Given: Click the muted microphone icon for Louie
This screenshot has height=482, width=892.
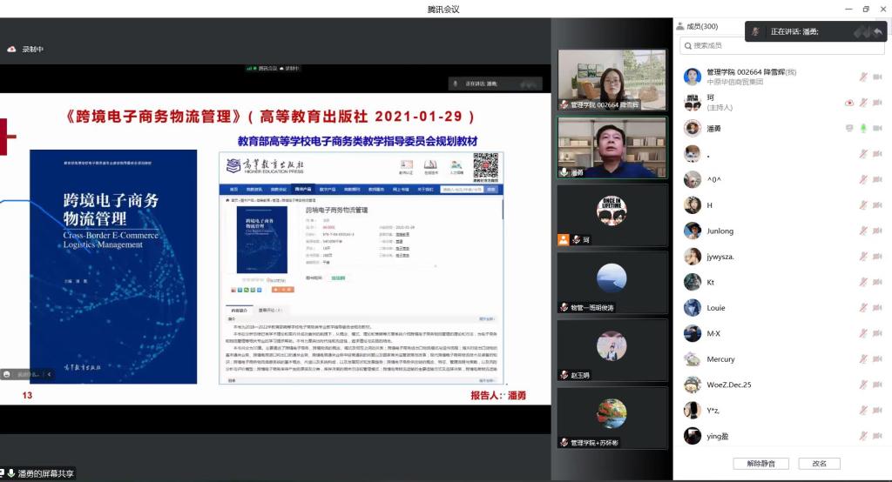Looking at the screenshot, I should pos(863,307).
